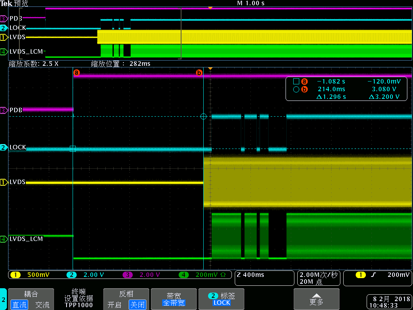Open the 带宽 bandwidth menu button
This screenshot has height=310, width=413.
coord(174,299)
